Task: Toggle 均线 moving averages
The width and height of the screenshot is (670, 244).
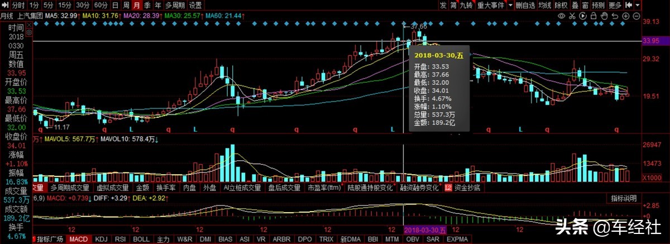Action: [x=545, y=5]
